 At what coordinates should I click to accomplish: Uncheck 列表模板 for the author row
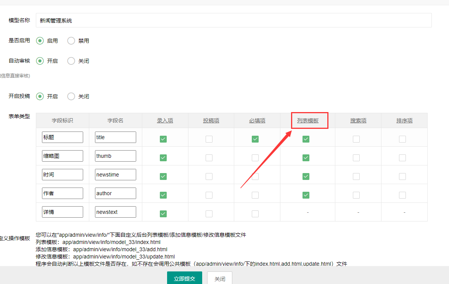click(306, 195)
